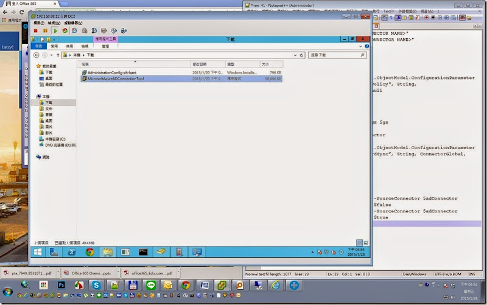Open the command prompt in the VM taskbar
This screenshot has width=487, height=305.
(x=143, y=252)
